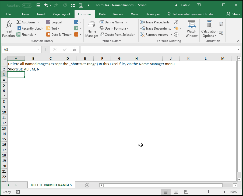Screen dimensions: 243x196
Task: Collapse the ribbon
Action: click(238, 41)
